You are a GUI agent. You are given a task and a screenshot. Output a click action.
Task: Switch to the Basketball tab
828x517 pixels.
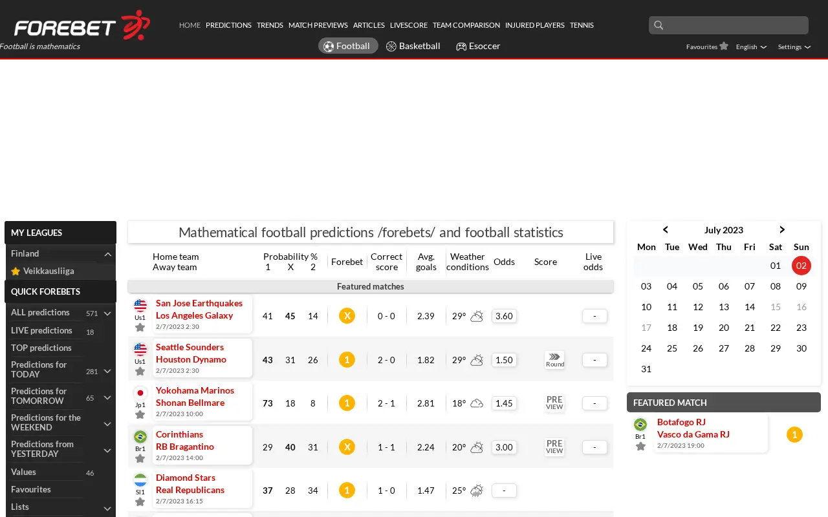pyautogui.click(x=413, y=46)
